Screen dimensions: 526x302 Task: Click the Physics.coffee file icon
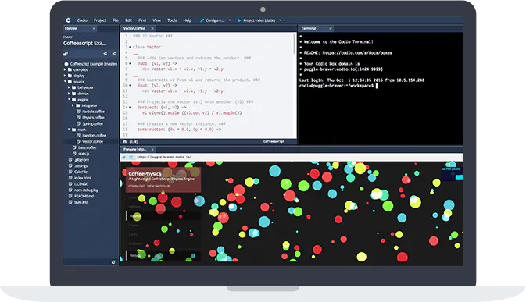pyautogui.click(x=78, y=118)
